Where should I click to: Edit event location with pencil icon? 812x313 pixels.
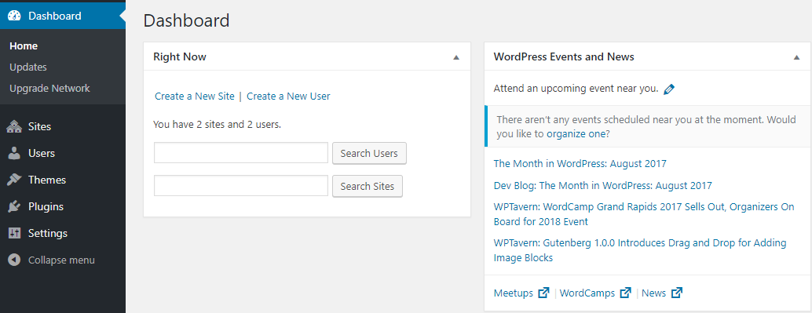669,89
